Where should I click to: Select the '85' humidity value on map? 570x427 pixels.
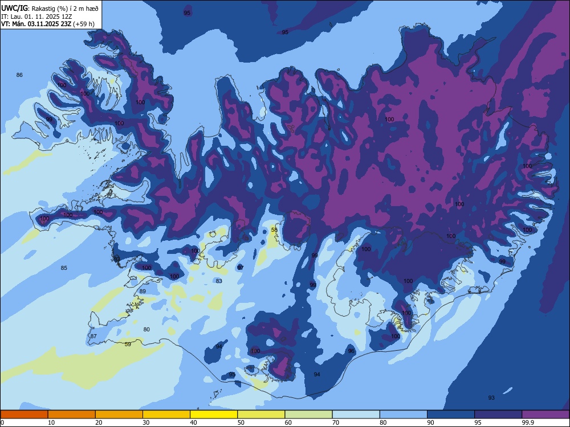coord(64,268)
